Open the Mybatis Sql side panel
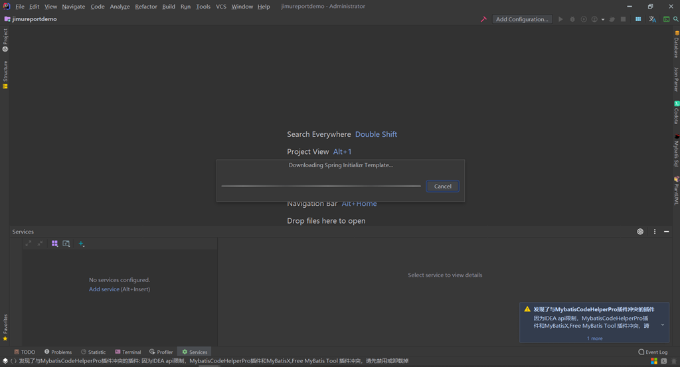 676,151
